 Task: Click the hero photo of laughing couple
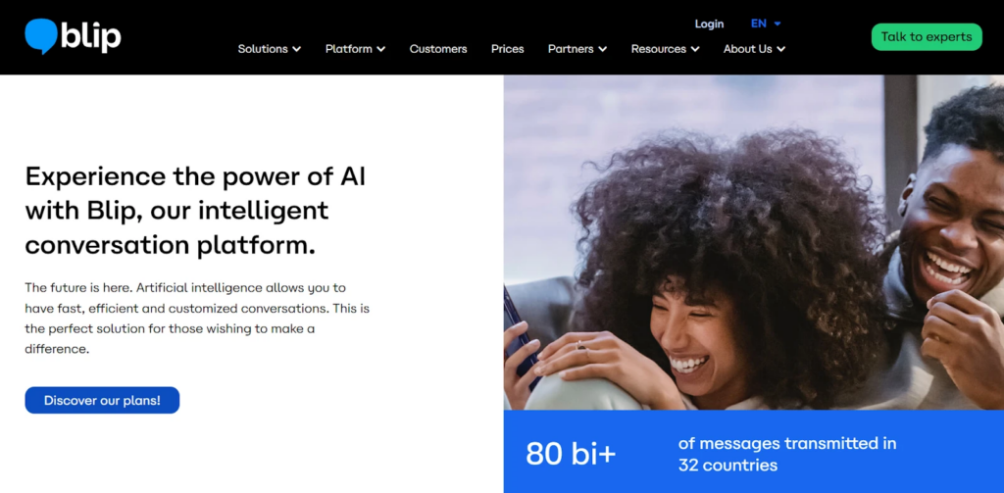coord(754,242)
